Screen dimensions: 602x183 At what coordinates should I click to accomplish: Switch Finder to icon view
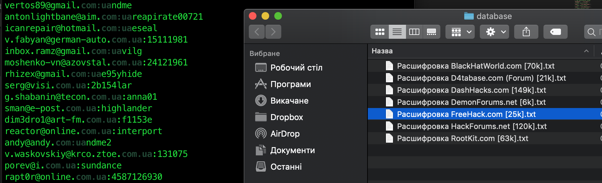(380, 32)
